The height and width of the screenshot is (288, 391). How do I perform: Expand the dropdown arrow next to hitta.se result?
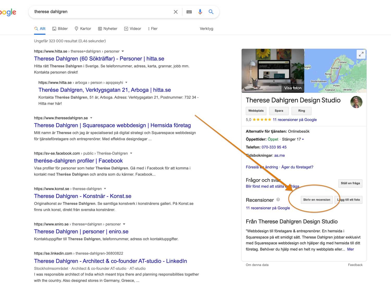point(123,51)
